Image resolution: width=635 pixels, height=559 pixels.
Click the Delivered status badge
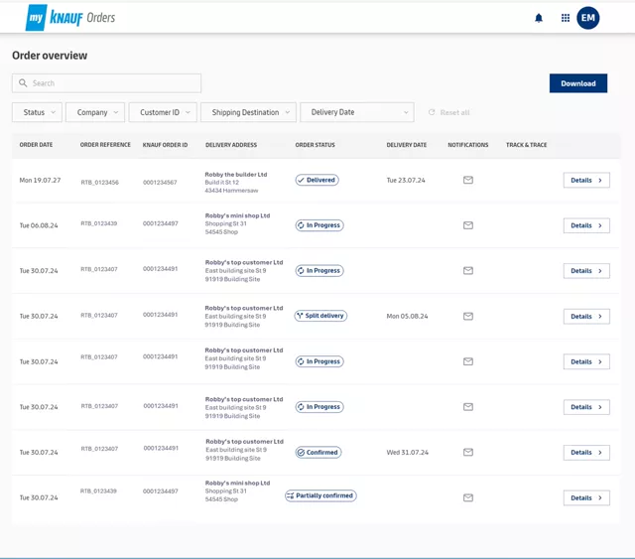317,180
